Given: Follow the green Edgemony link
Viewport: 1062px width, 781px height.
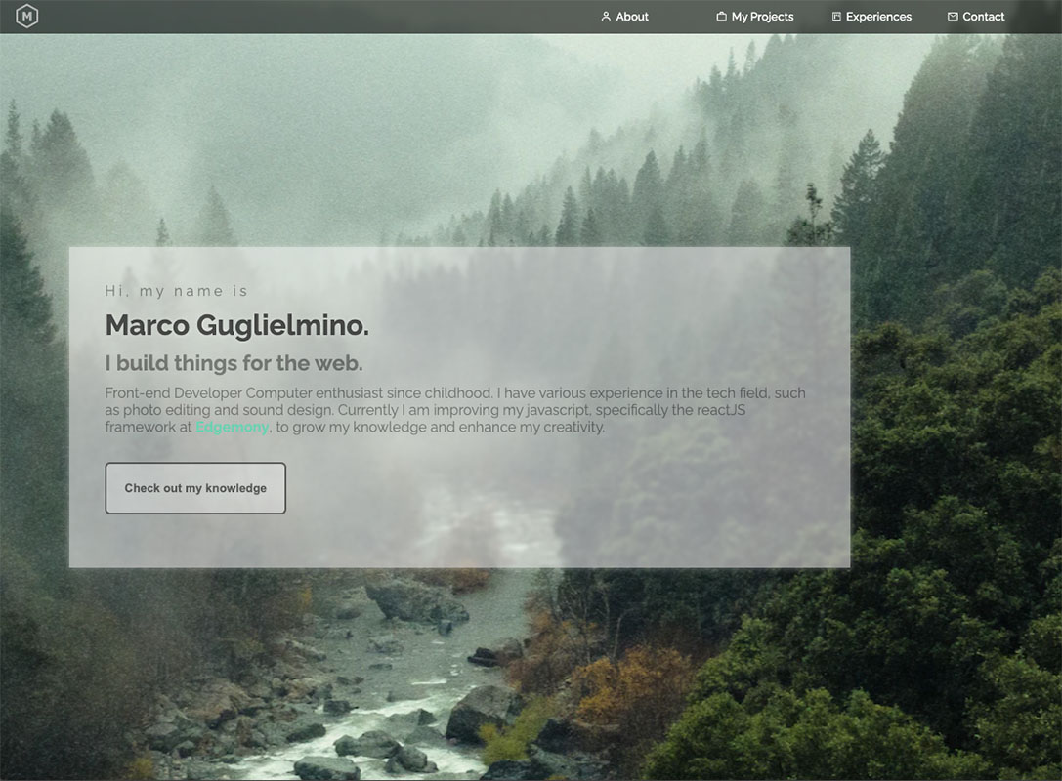Looking at the screenshot, I should point(232,427).
